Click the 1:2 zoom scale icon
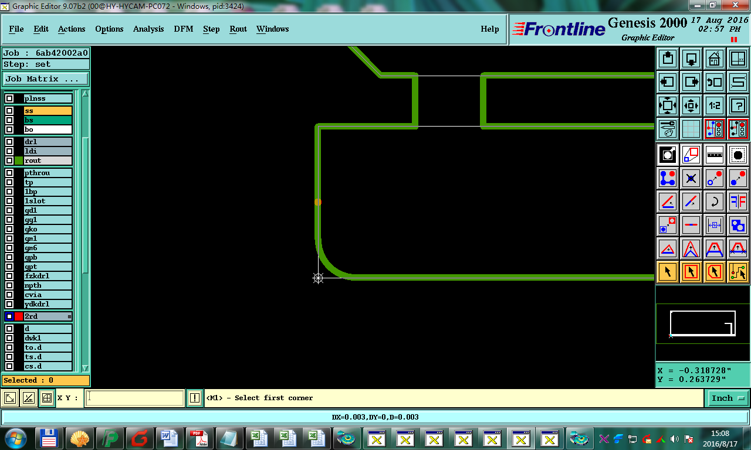Viewport: 751px width, 450px height. [x=715, y=105]
